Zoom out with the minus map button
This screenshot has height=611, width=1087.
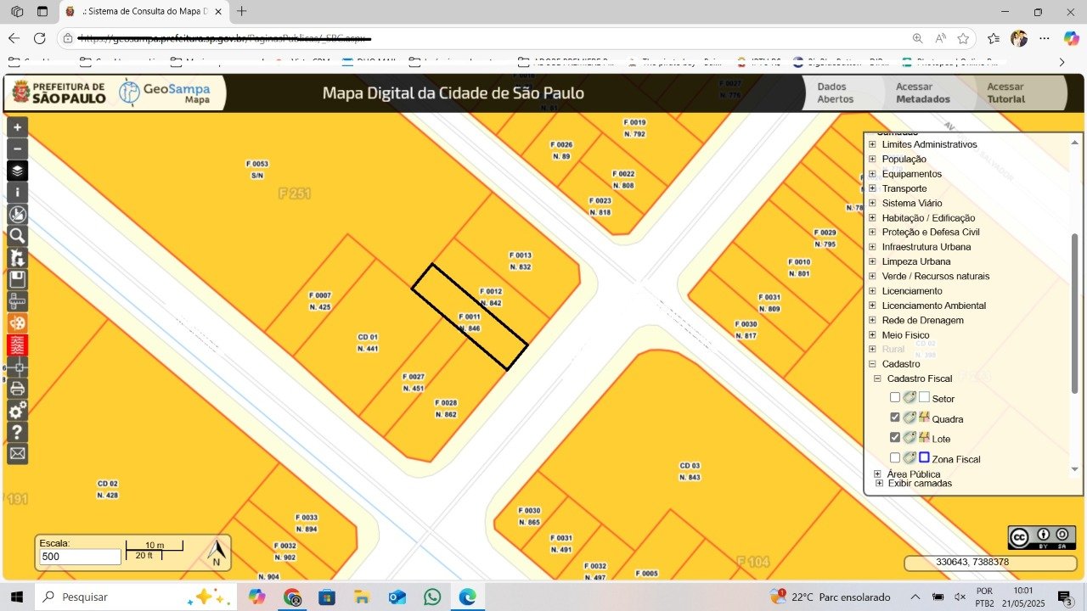(17, 149)
